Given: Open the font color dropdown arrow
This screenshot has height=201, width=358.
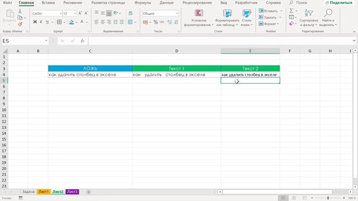Looking at the screenshot, I should 87,22.
